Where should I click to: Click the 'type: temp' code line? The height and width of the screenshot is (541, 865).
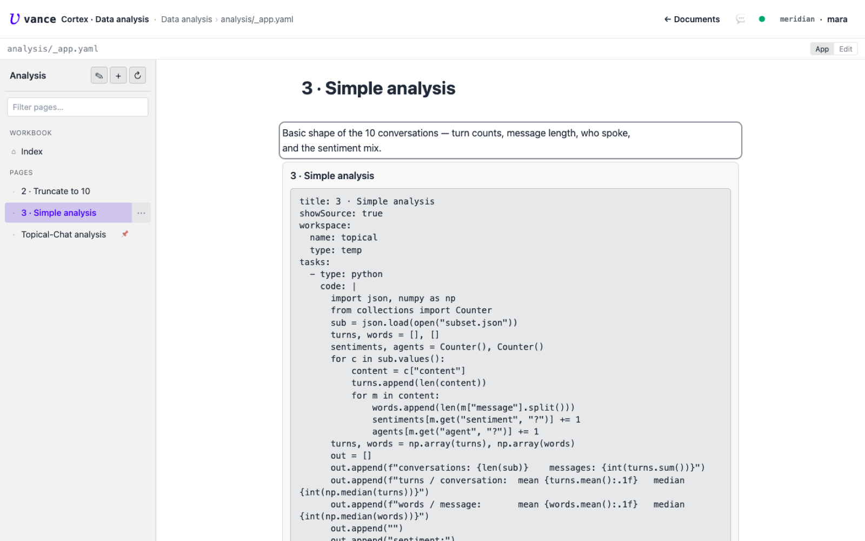(x=336, y=250)
